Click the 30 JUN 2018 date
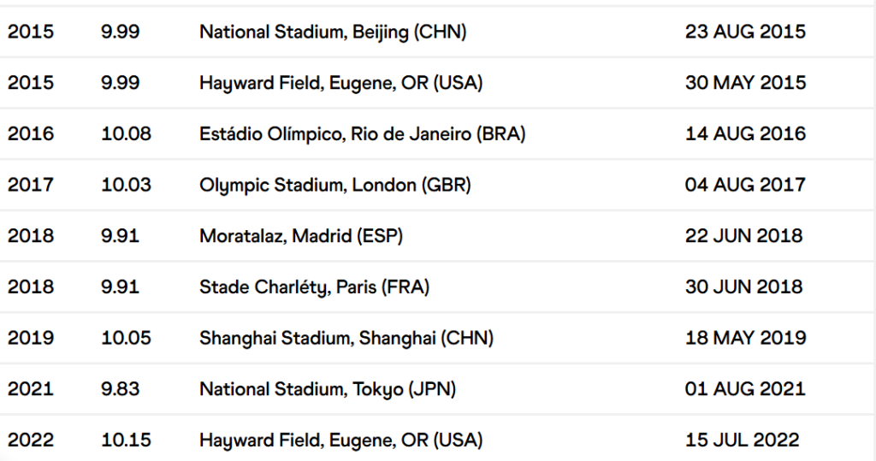 [743, 287]
